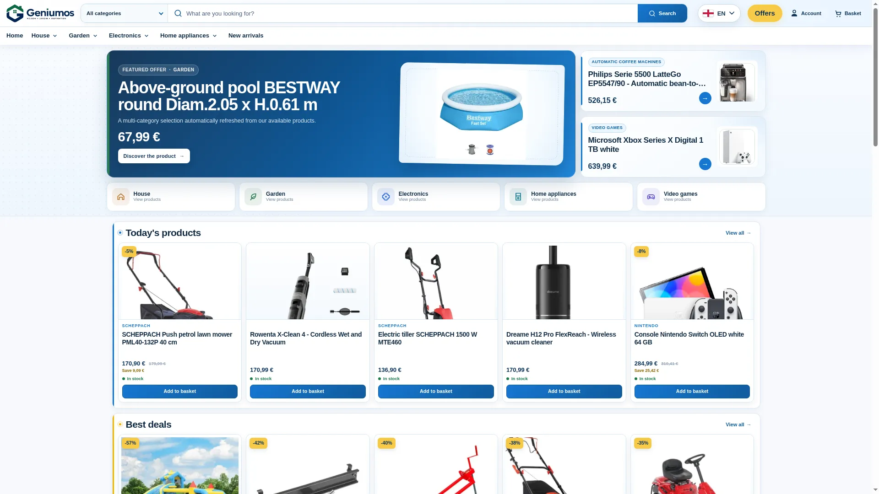This screenshot has height=494, width=879.
Task: Open the Geniumos logo homepage link
Action: pos(40,13)
